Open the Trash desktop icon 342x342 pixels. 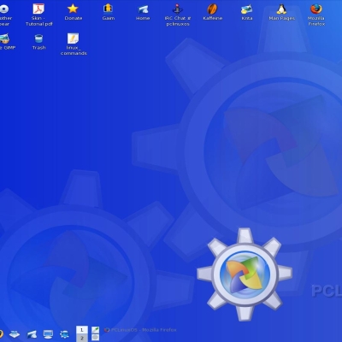pos(38,38)
